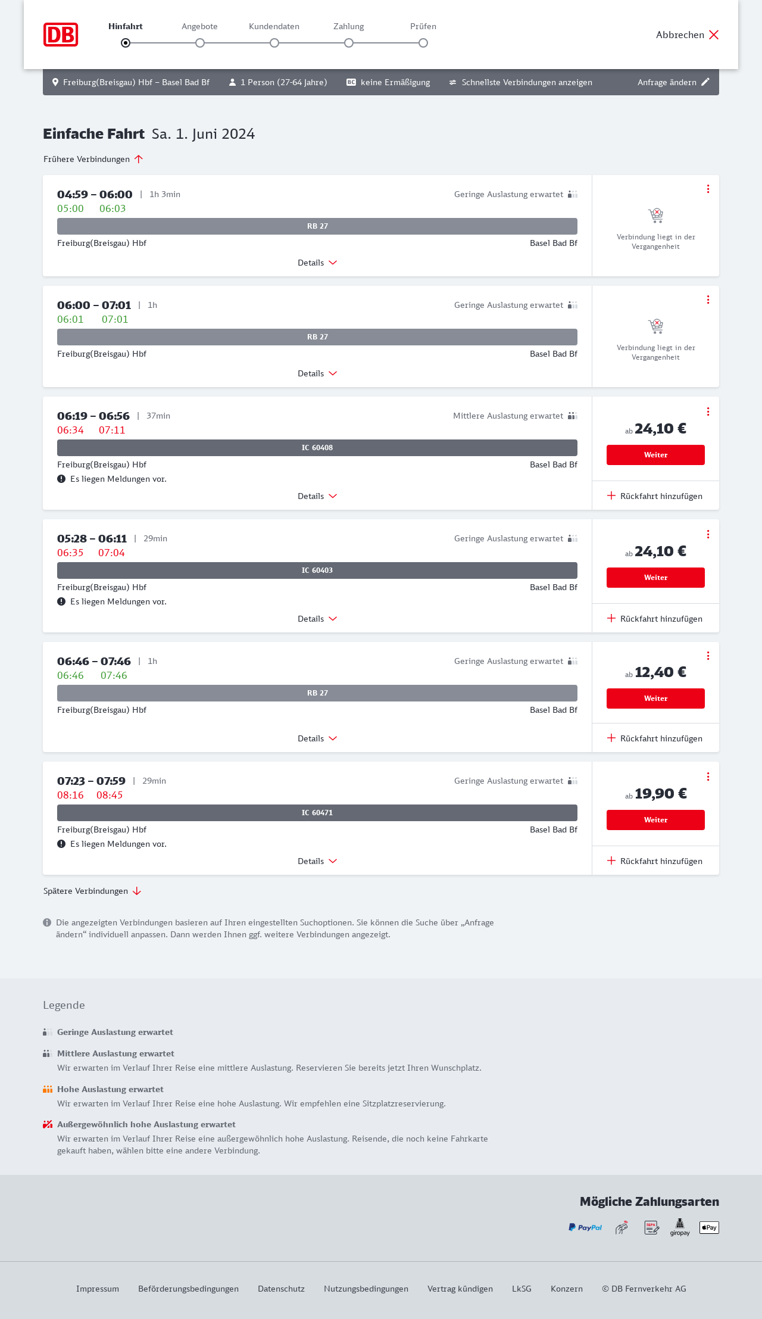762x1319 pixels.
Task: Select the Zahlung step in progress bar
Action: (349, 43)
